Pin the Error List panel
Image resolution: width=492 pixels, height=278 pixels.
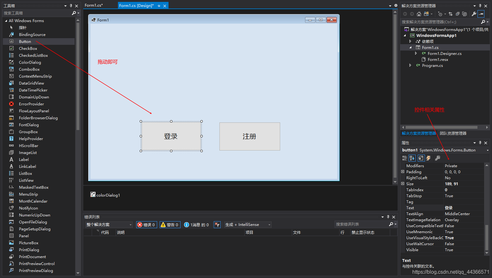coord(388,217)
